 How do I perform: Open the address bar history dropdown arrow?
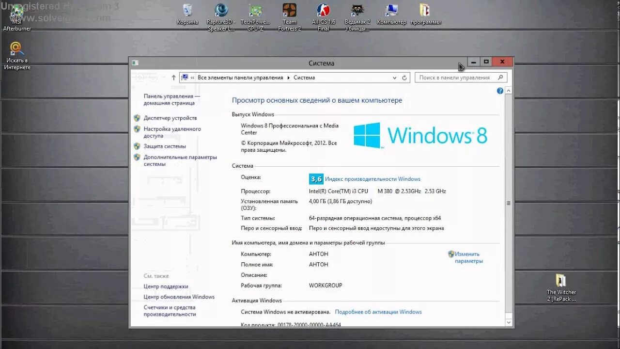(394, 78)
